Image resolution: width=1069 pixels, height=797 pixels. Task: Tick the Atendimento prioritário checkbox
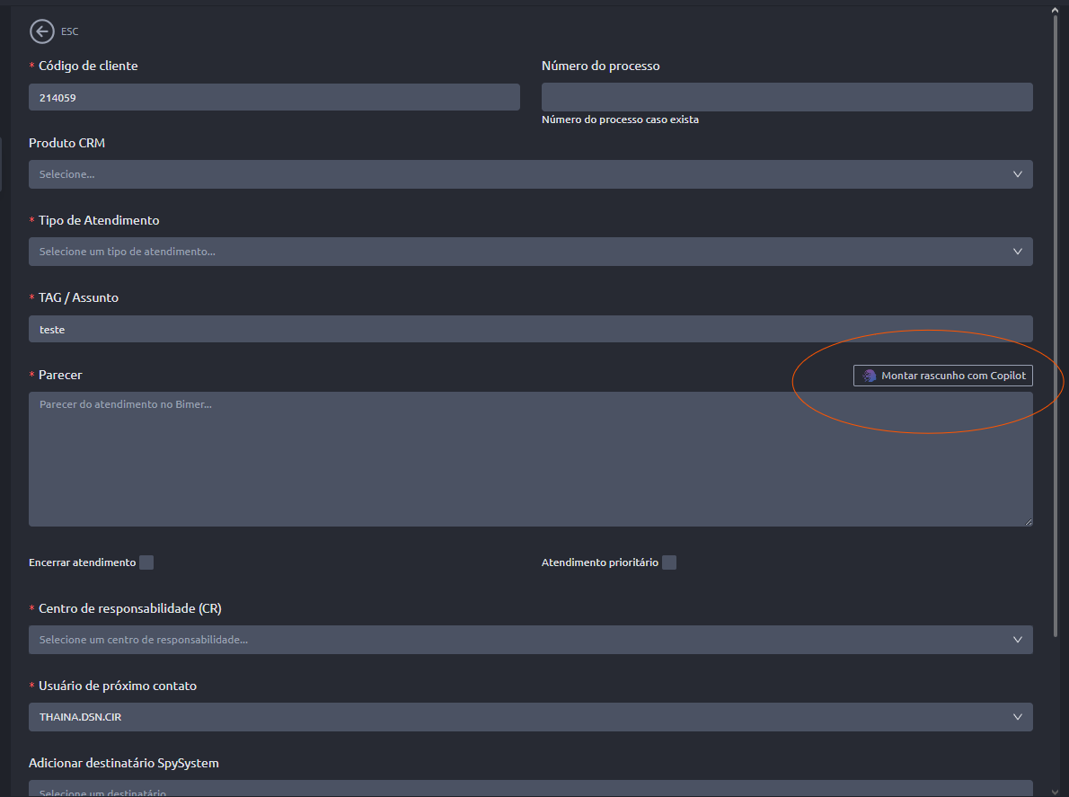(x=669, y=562)
